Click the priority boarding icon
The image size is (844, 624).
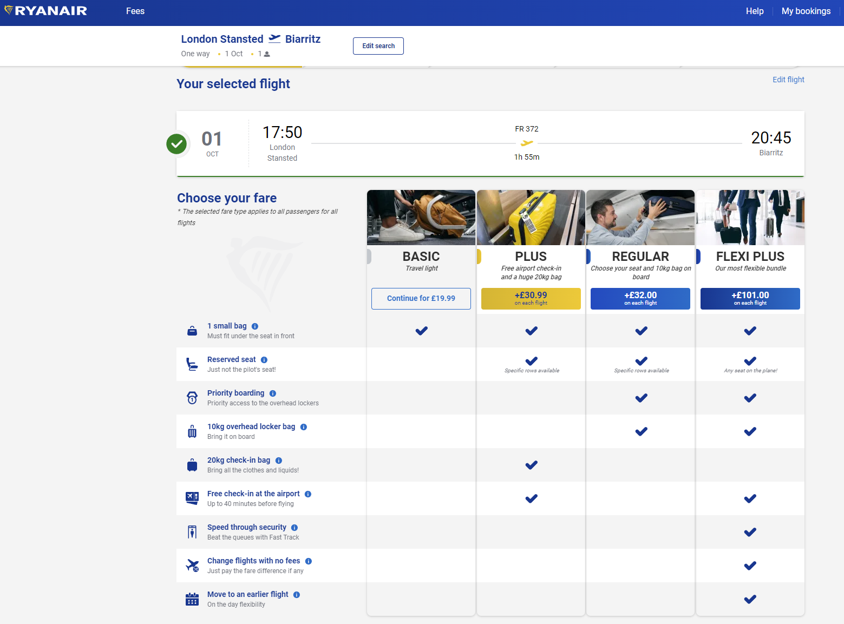pos(192,398)
